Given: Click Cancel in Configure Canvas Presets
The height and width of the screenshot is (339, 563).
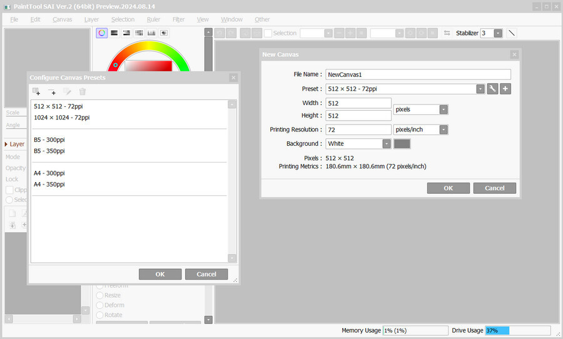Looking at the screenshot, I should point(206,274).
